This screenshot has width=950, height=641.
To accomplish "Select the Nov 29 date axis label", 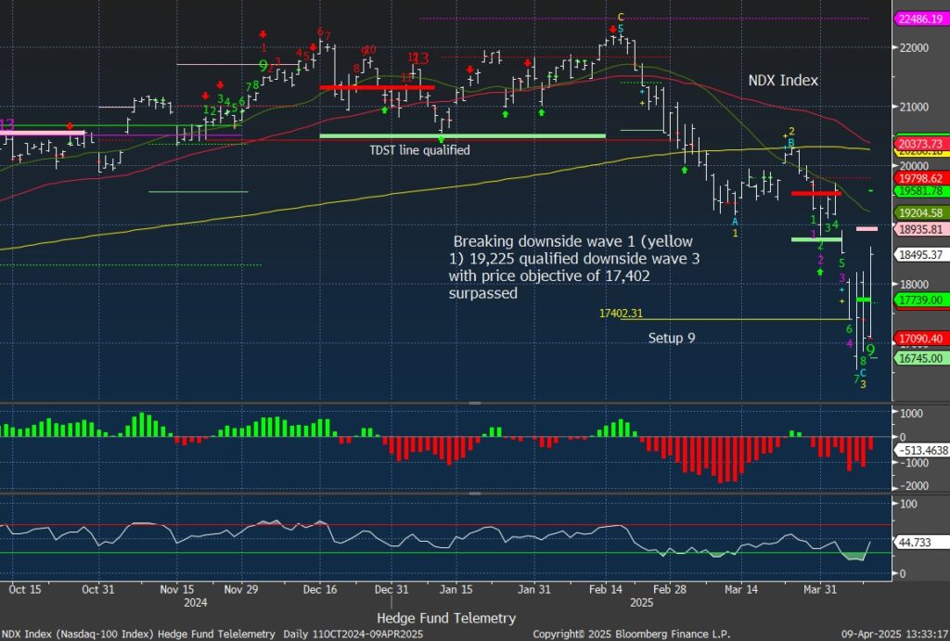I will (240, 589).
